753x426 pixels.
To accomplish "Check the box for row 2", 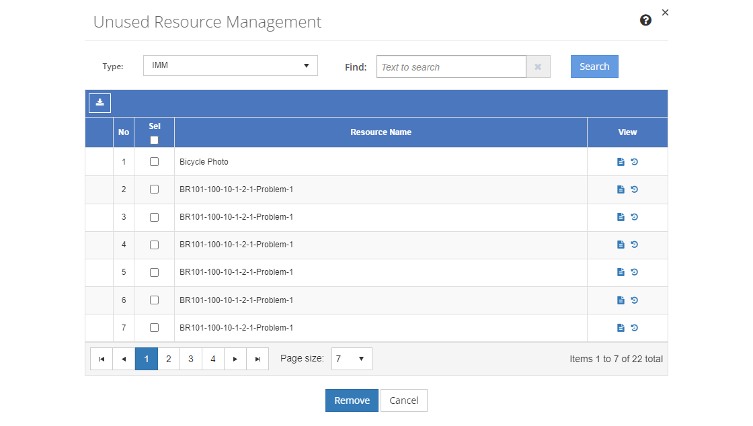I will (x=154, y=189).
